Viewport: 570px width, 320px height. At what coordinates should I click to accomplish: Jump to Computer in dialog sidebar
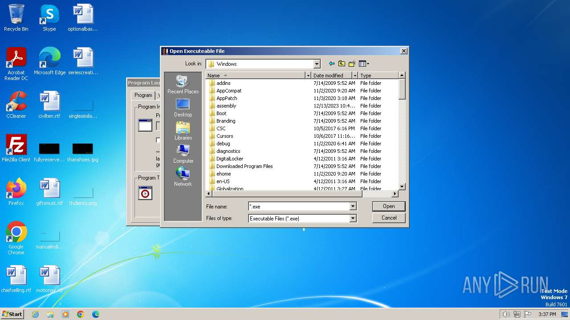[x=183, y=154]
